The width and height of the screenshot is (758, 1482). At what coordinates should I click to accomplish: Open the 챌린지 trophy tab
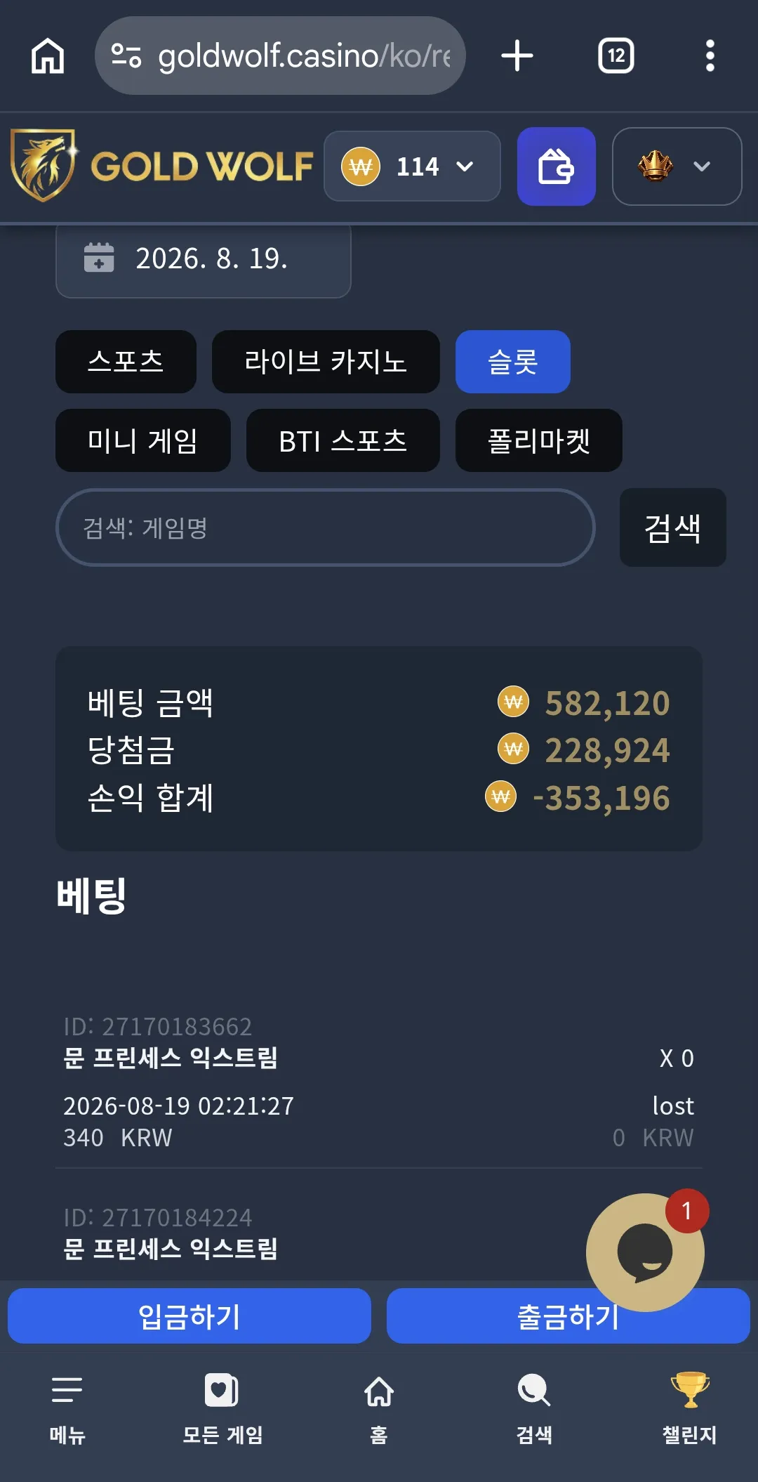tap(689, 1409)
